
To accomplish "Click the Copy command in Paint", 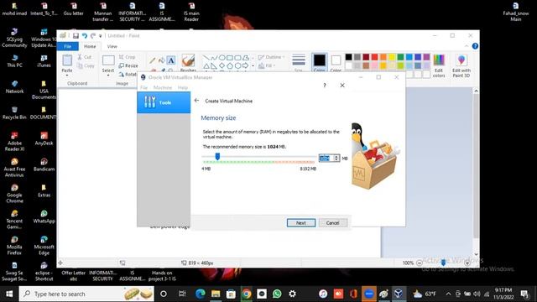I will (x=86, y=65).
